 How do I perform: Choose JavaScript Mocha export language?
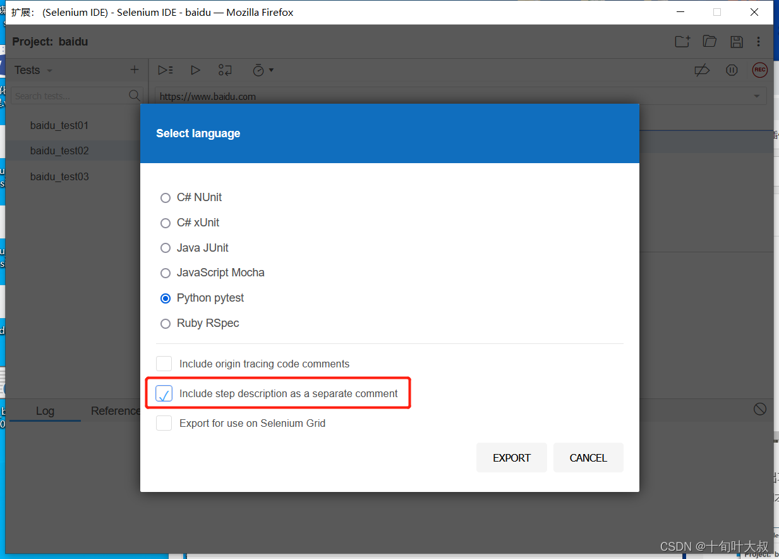[166, 273]
